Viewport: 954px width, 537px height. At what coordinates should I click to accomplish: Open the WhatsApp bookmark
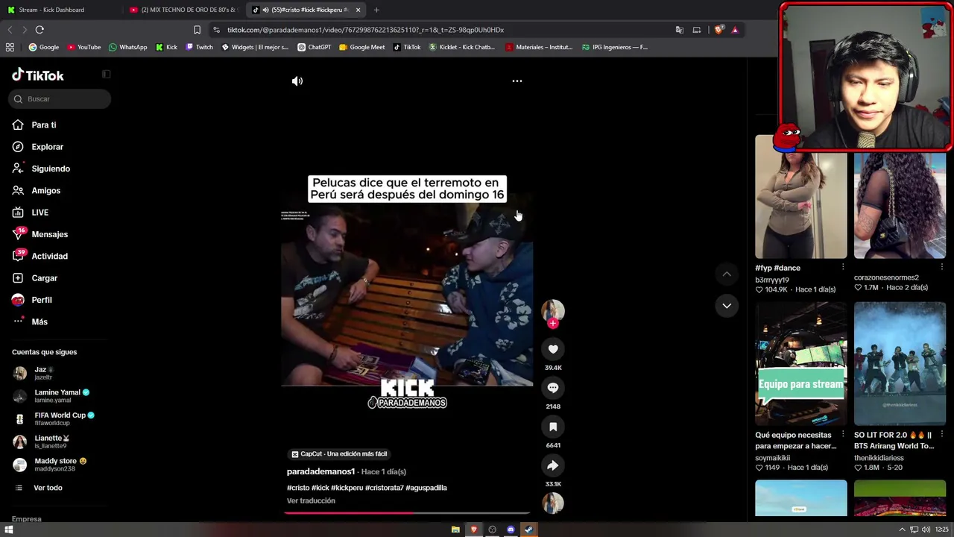click(x=128, y=47)
